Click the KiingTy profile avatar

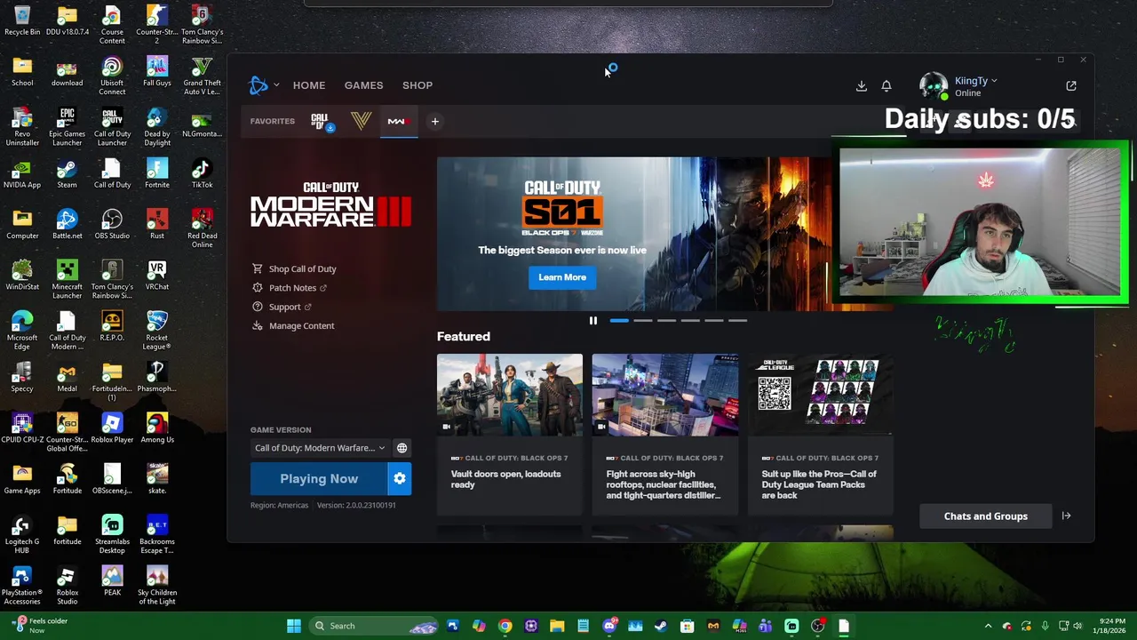[933, 85]
